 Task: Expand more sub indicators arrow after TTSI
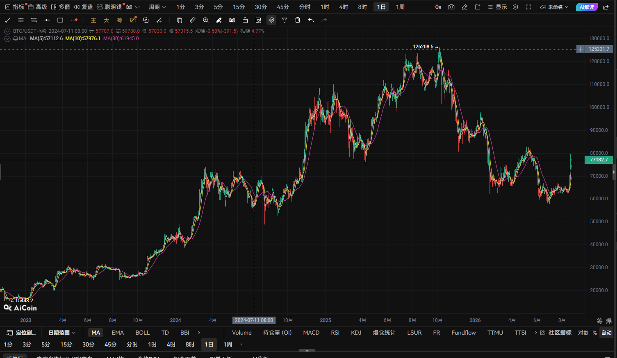[536, 333]
